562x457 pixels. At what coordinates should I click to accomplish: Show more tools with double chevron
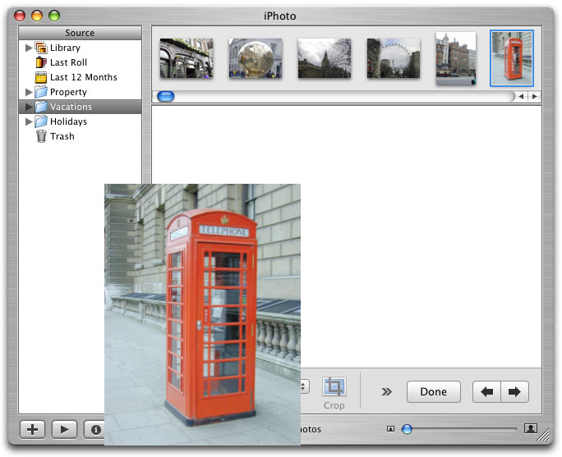click(387, 392)
